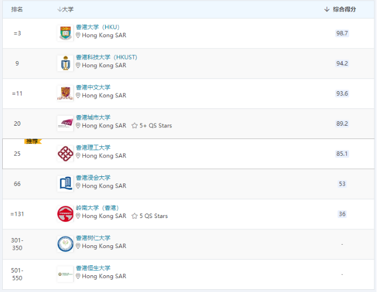Sort by 大学 column header

pyautogui.click(x=65, y=9)
